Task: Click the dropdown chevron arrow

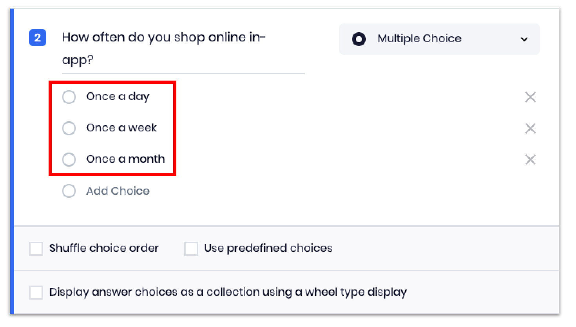Action: [x=524, y=39]
